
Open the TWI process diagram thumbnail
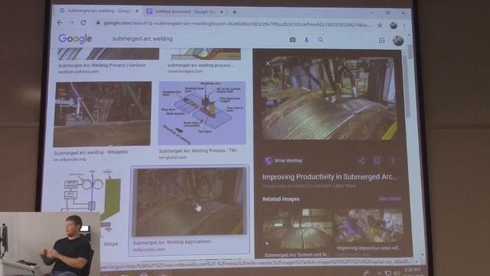pyautogui.click(x=202, y=113)
